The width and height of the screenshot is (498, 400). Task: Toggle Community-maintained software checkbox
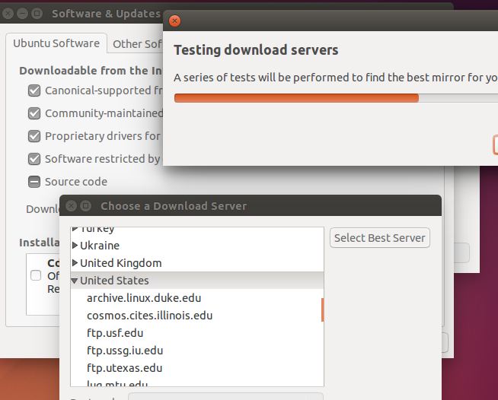click(x=34, y=113)
